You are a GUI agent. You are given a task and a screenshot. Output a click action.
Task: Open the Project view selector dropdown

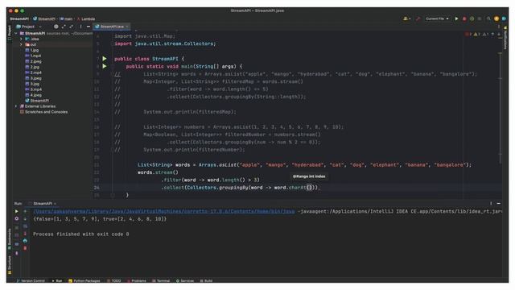(x=29, y=27)
